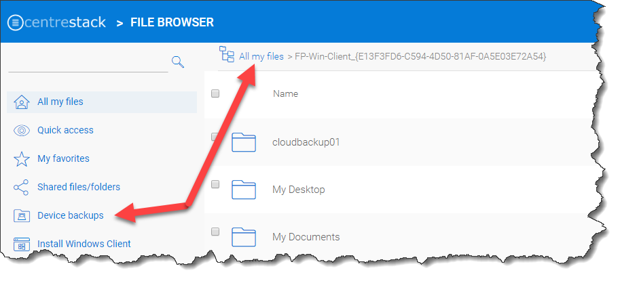This screenshot has height=281, width=620.
Task: Click the All my files home icon
Action: click(x=22, y=102)
